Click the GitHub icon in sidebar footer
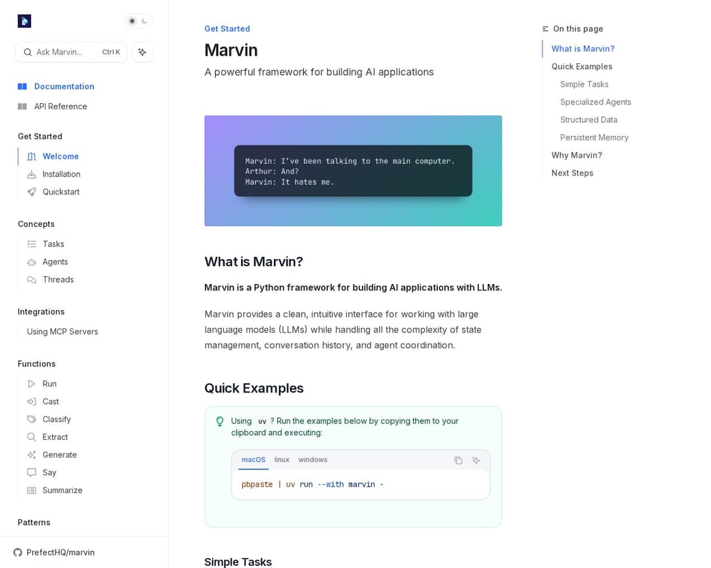 18,552
